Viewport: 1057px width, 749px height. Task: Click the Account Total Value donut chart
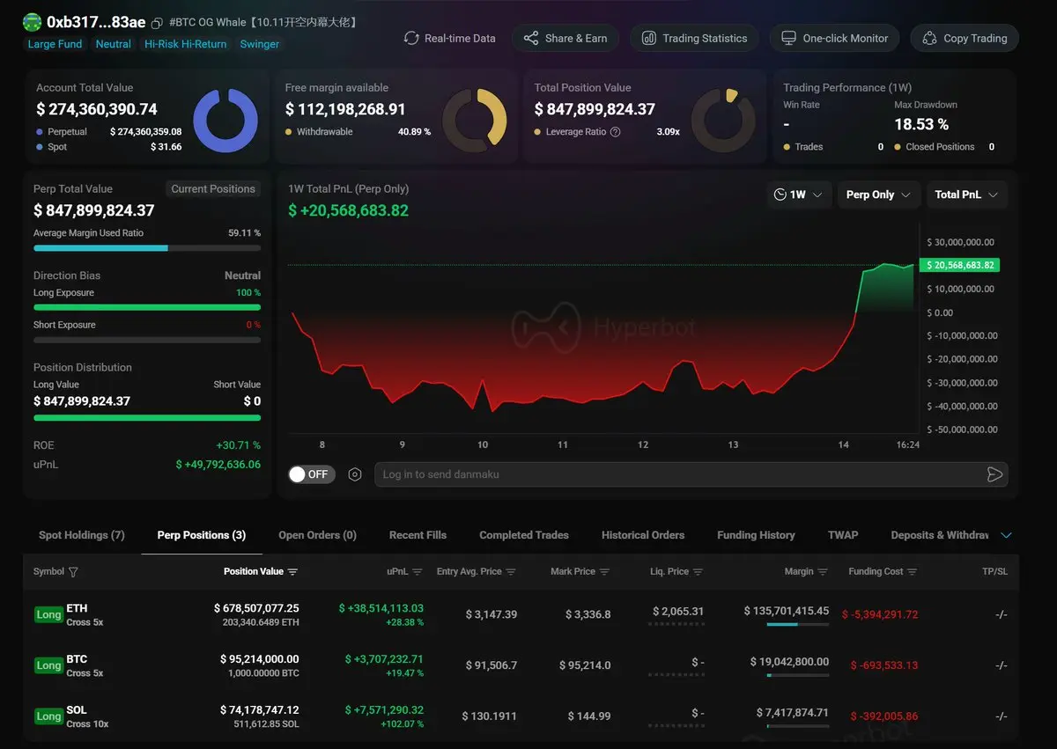tap(225, 121)
